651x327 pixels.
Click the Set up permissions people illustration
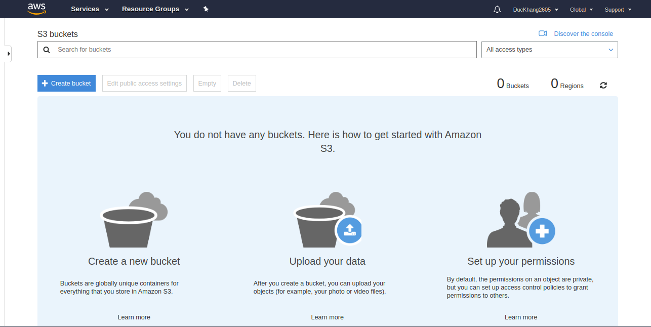pyautogui.click(x=521, y=220)
